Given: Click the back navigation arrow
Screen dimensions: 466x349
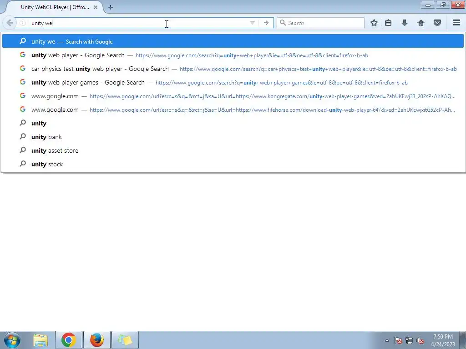Looking at the screenshot, I should (x=10, y=23).
